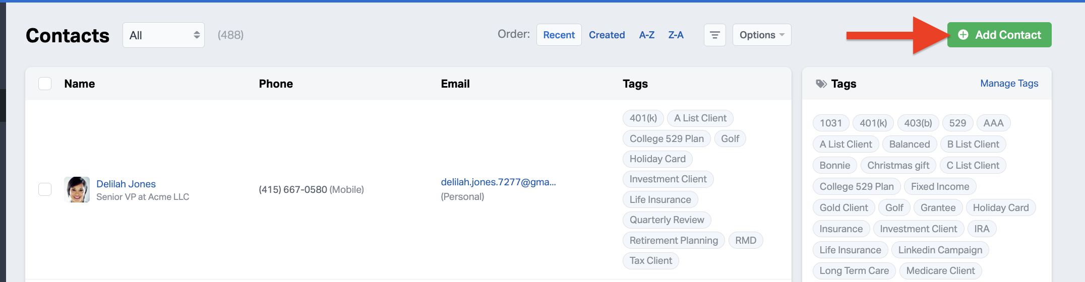
Task: Sort contacts in Z-A order
Action: (x=676, y=35)
